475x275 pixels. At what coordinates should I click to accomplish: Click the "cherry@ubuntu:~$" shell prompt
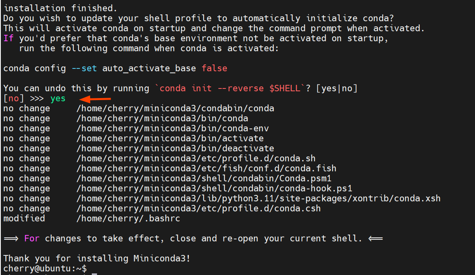[45, 269]
